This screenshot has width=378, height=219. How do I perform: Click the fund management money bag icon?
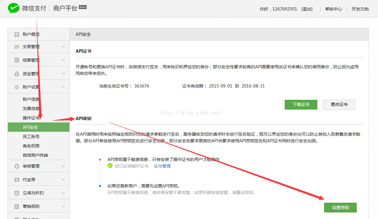(17, 74)
